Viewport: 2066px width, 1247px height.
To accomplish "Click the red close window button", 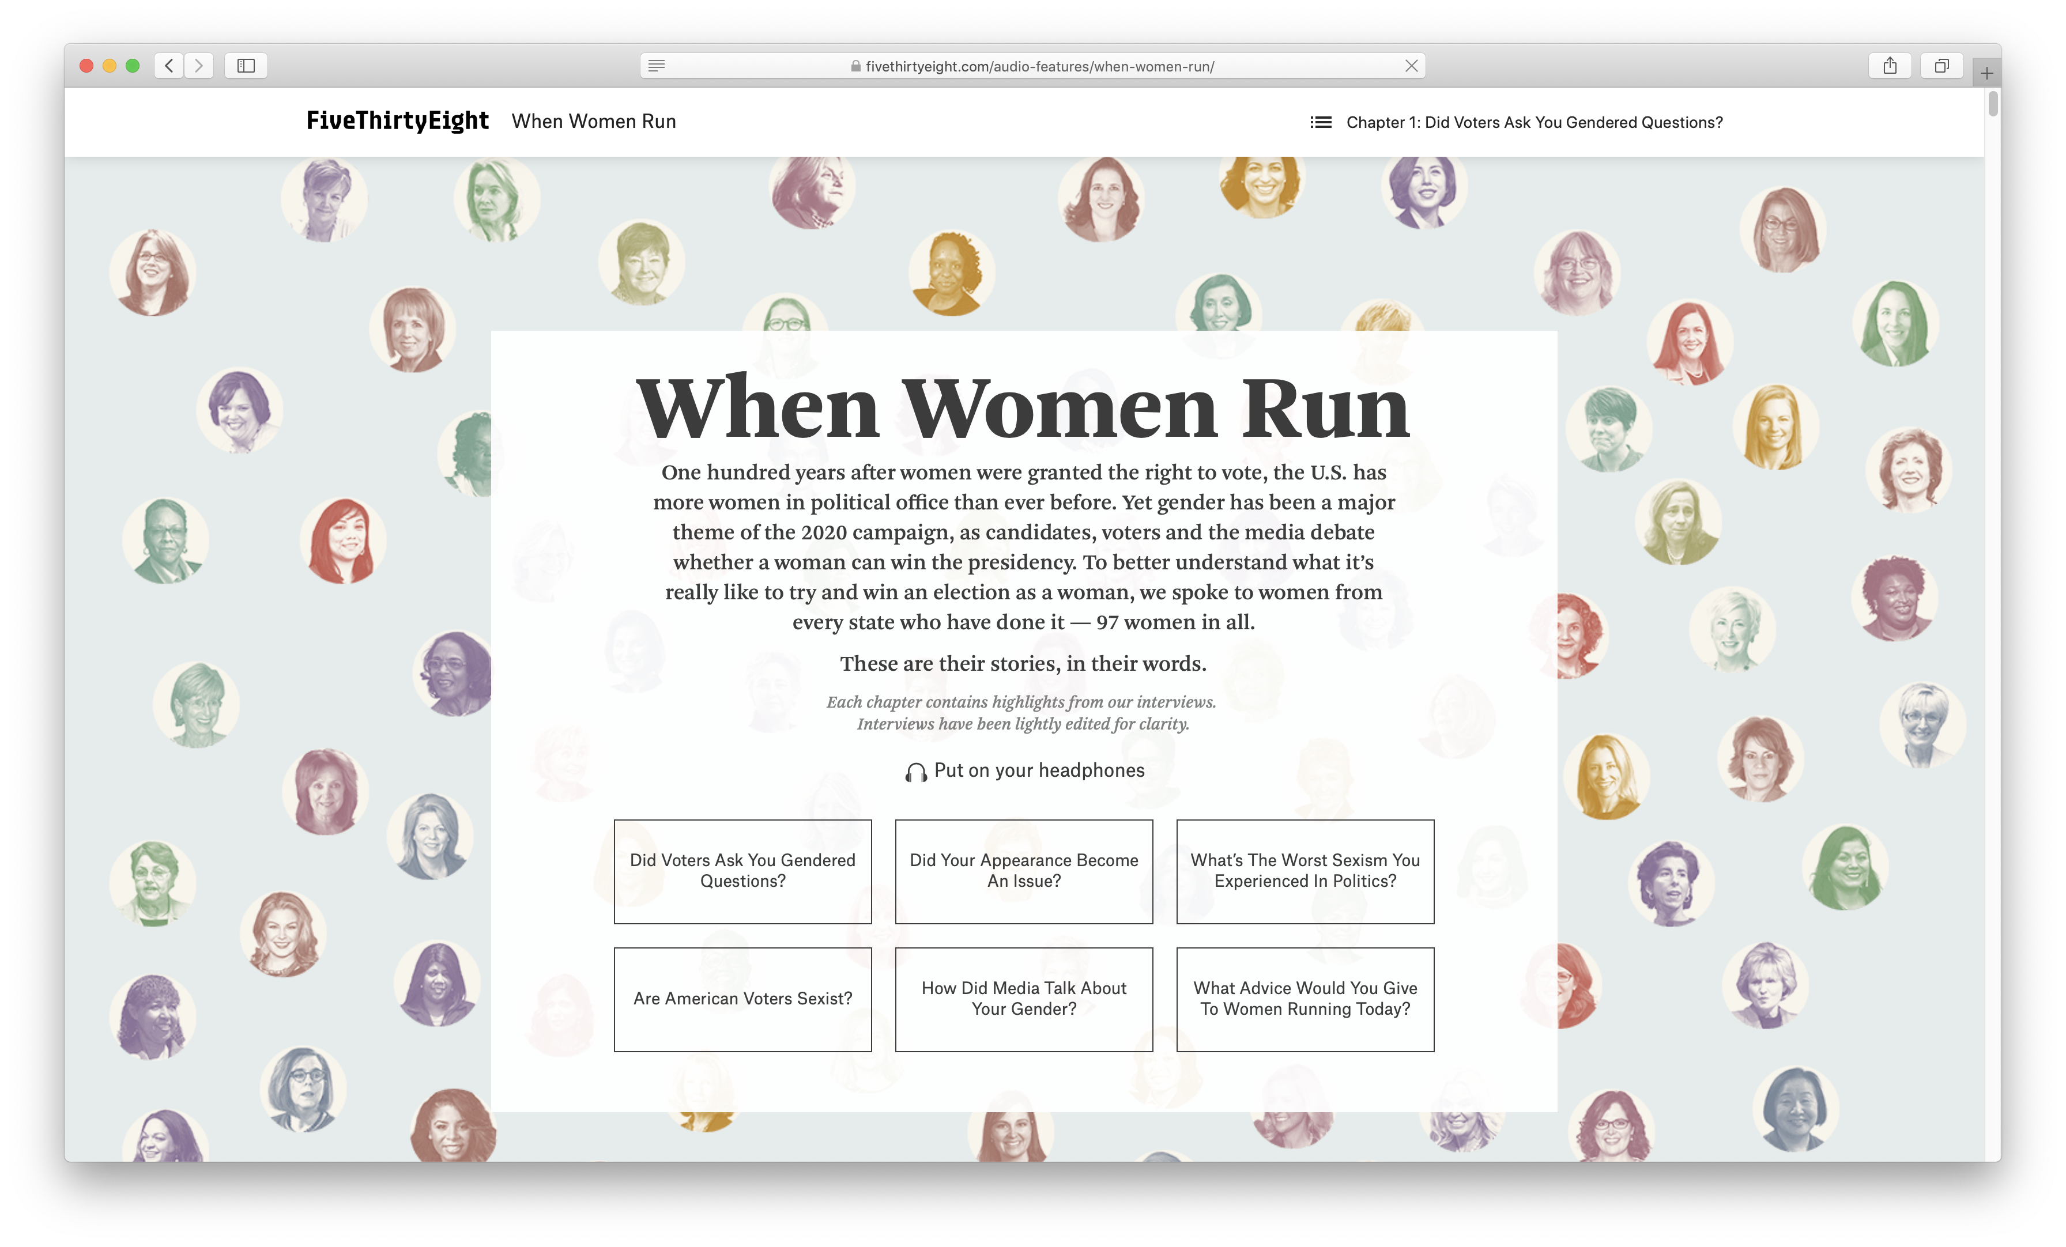I will click(86, 65).
